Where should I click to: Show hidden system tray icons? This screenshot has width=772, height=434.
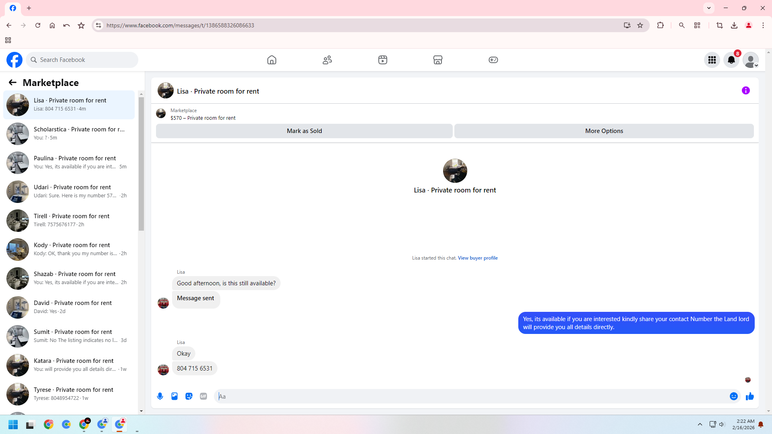coord(700,424)
